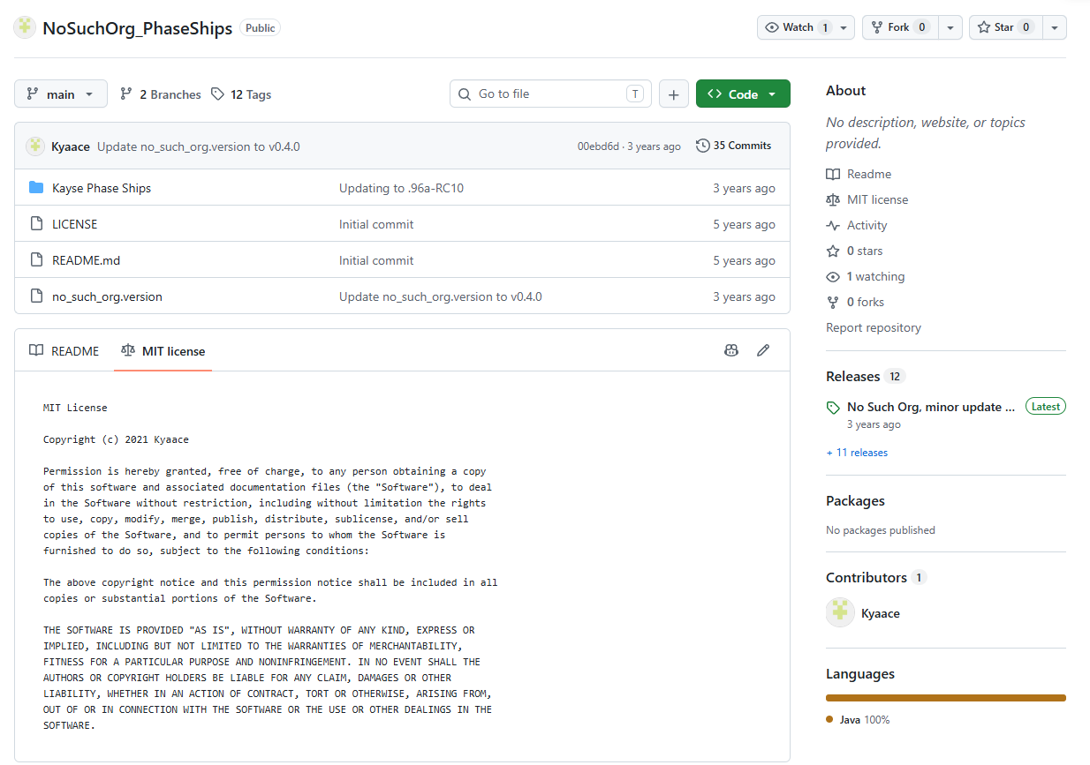The image size is (1090, 765).
Task: Open the green Code dropdown
Action: click(743, 94)
